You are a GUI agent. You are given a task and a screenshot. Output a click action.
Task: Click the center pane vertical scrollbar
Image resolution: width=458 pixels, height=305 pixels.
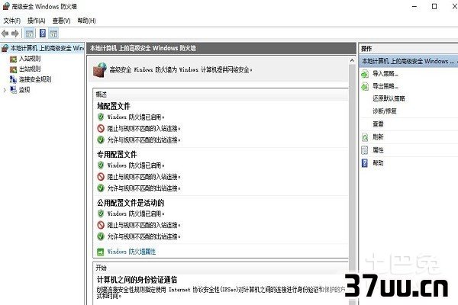(x=352, y=184)
